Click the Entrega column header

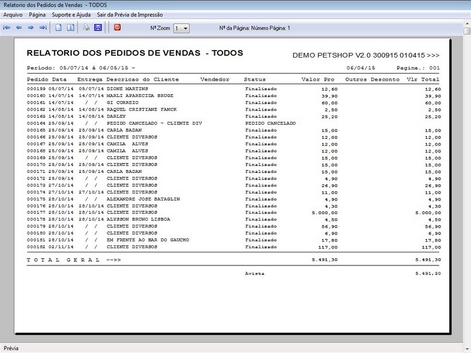coord(90,79)
